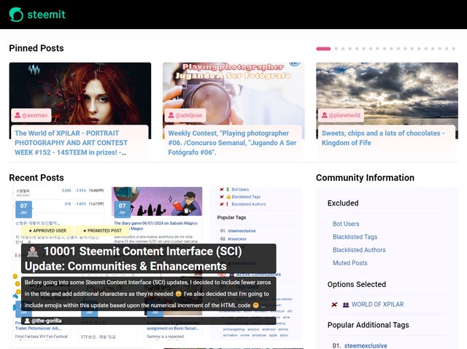Open the @axeman author badge
The image size is (467, 349).
click(x=31, y=115)
